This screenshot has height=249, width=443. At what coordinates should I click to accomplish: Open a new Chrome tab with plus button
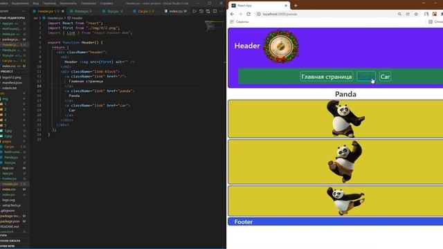coord(296,6)
